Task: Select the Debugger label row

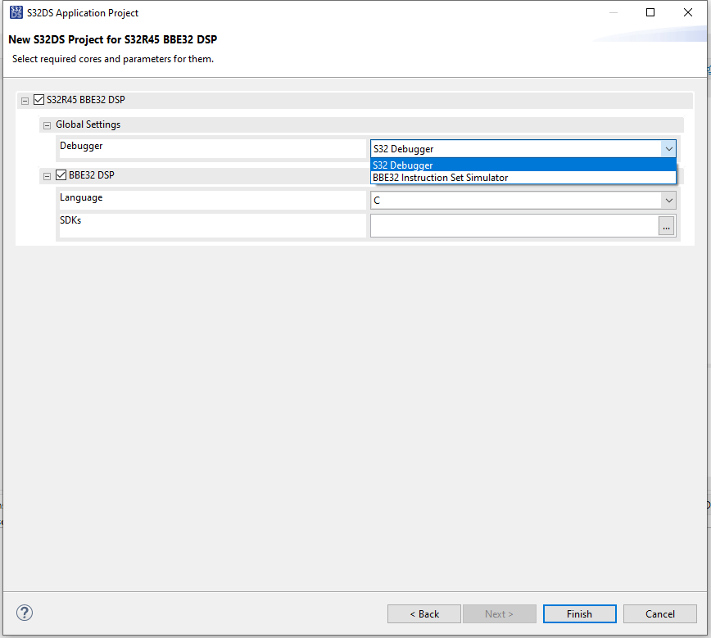Action: [x=212, y=148]
